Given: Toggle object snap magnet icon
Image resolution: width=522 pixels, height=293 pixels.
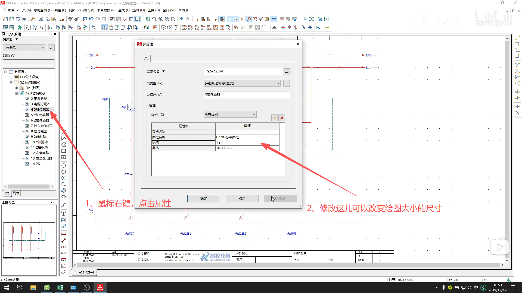Looking at the screenshot, I should point(249,19).
